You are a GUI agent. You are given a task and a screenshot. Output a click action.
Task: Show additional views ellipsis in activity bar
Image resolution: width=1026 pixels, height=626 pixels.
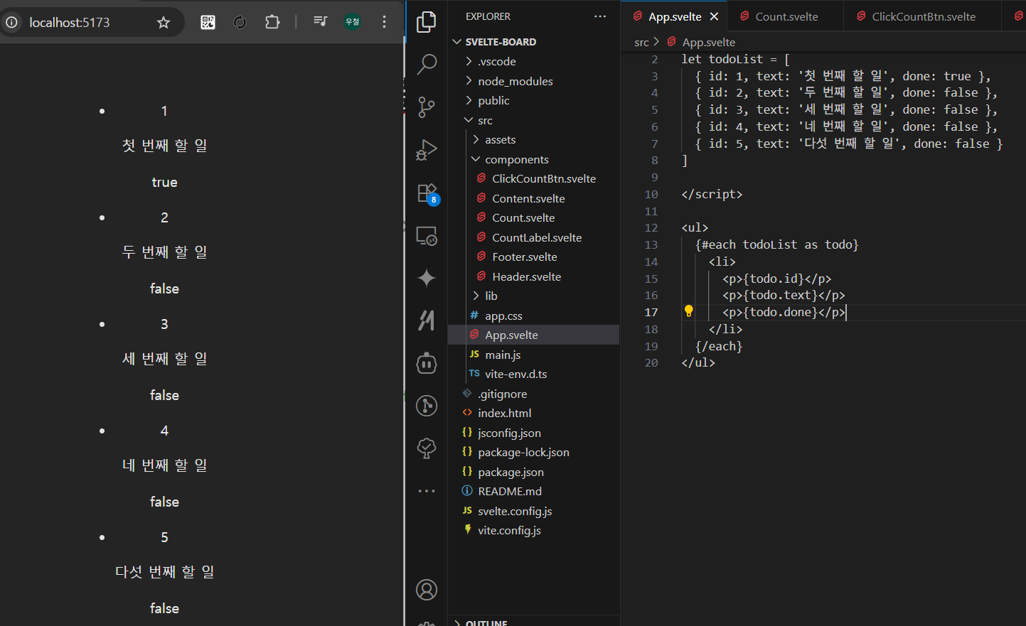coord(427,491)
